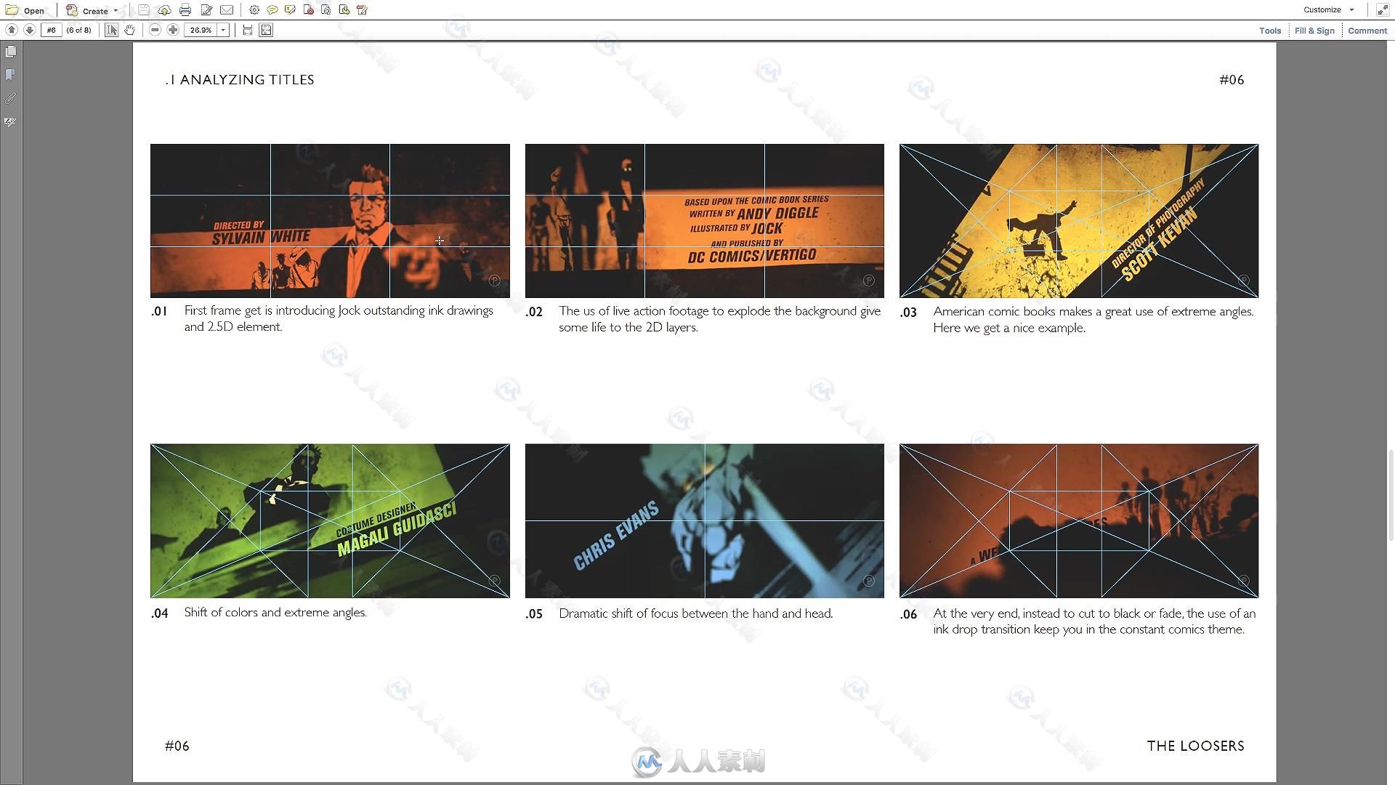Click caption 'Shift of colors and extreme angles.'

click(275, 612)
